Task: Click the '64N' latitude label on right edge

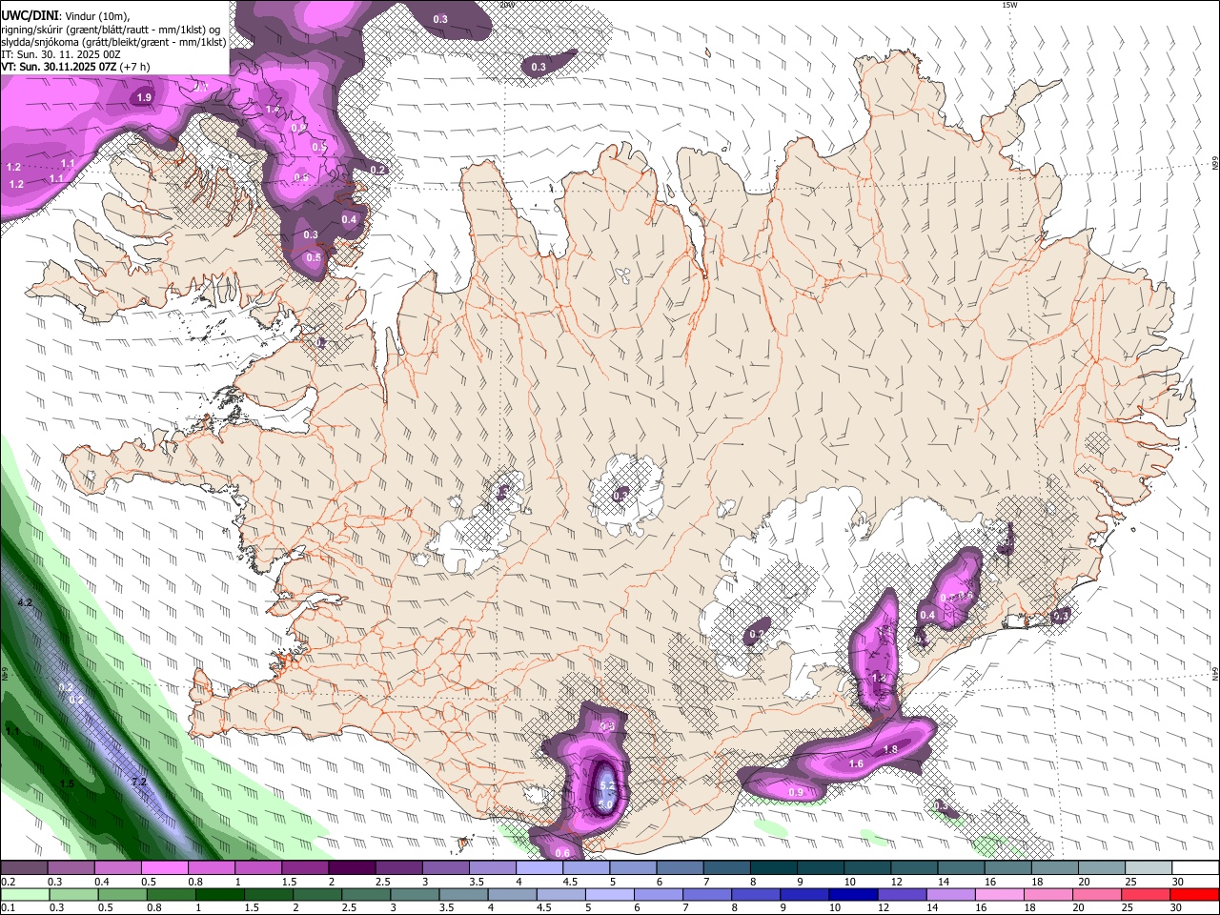Action: (1215, 672)
